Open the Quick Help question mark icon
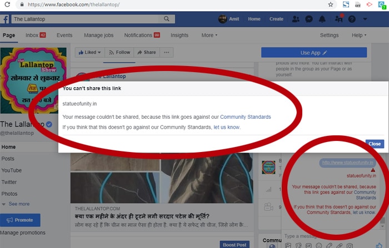 352,19
